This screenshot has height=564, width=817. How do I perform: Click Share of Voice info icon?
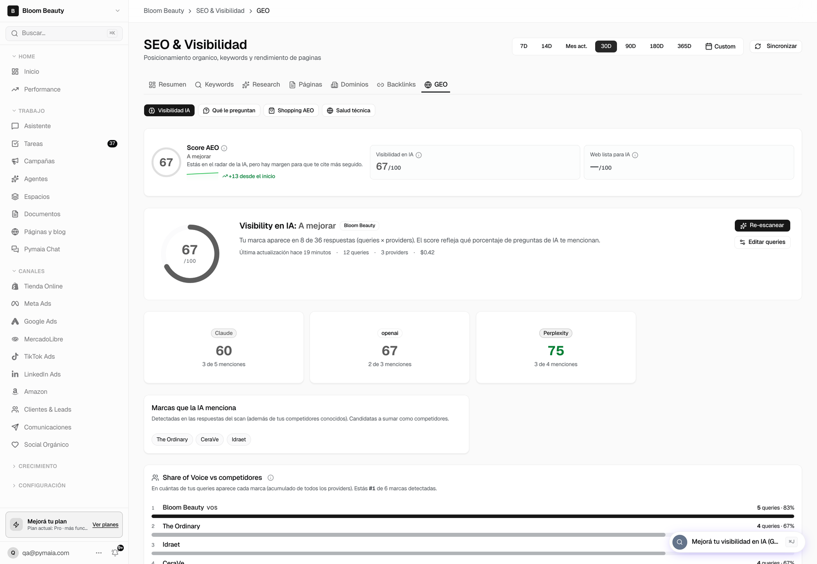click(x=271, y=478)
